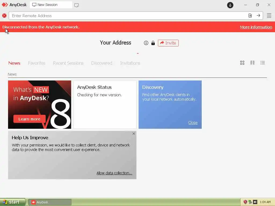This screenshot has height=206, width=275.
Task: Click the red shield tray icon
Action: pos(245,202)
